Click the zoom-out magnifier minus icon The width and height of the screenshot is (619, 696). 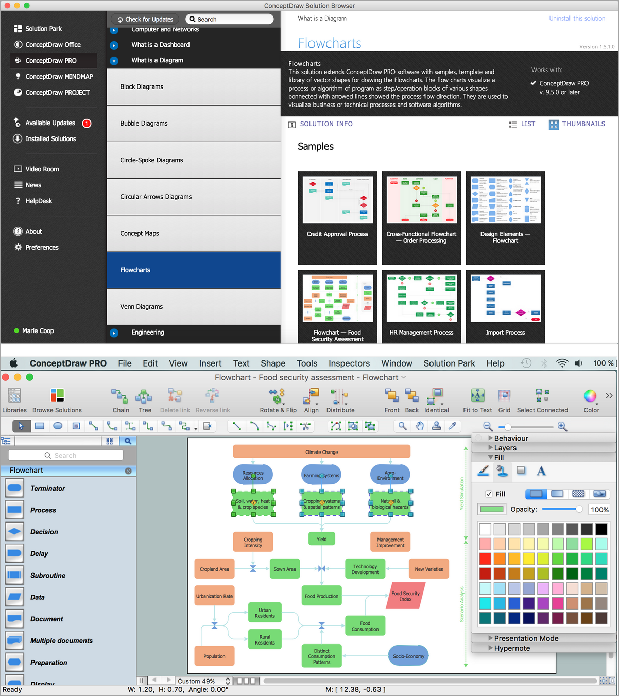click(488, 427)
